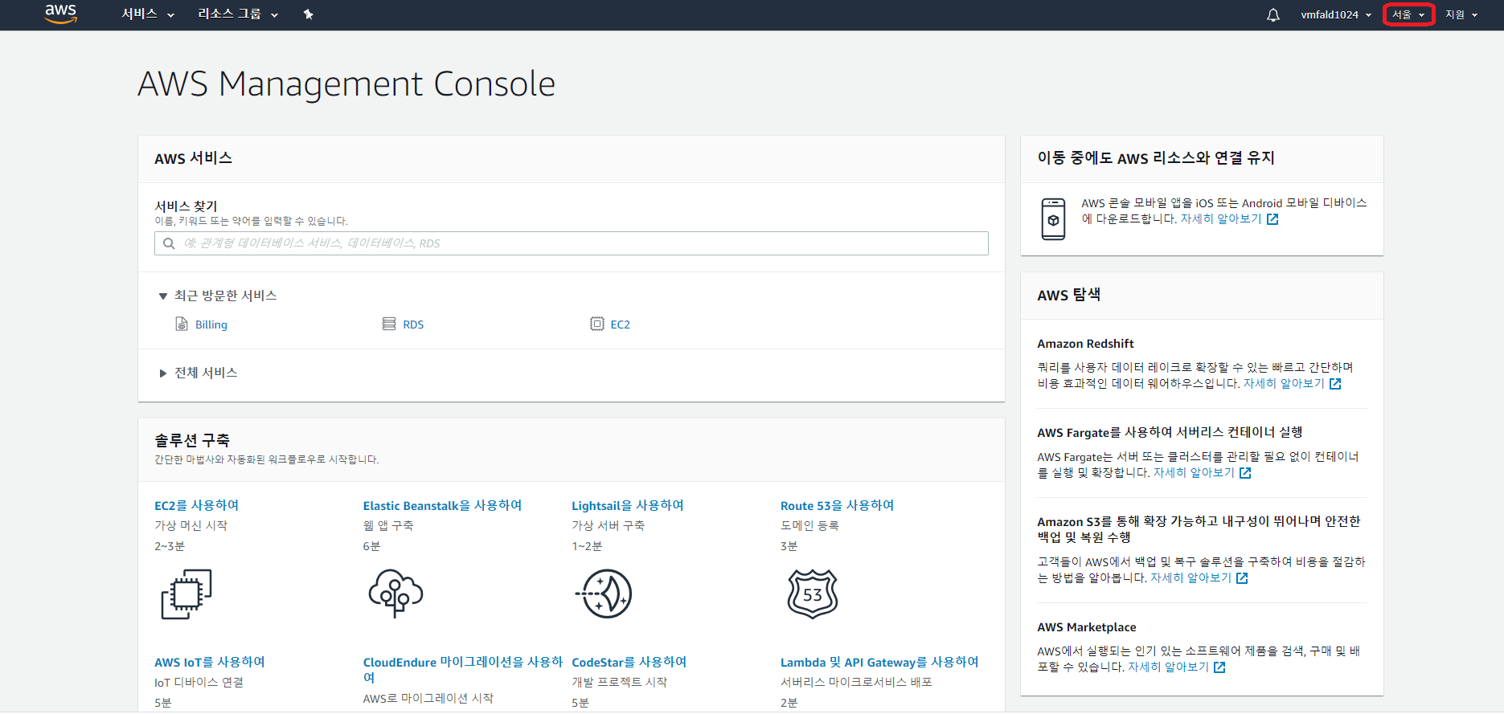Expand 전체 서비스 section
1504x714 pixels.
[x=198, y=373]
